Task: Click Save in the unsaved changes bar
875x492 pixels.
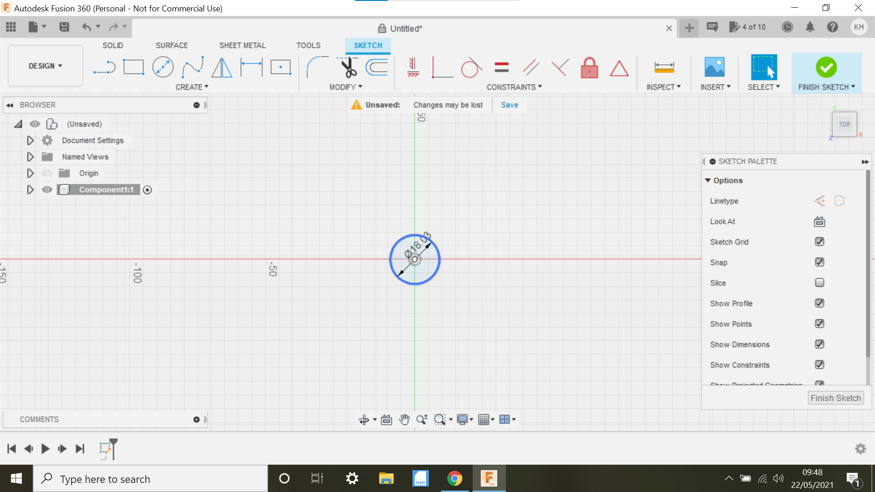Action: [x=509, y=104]
